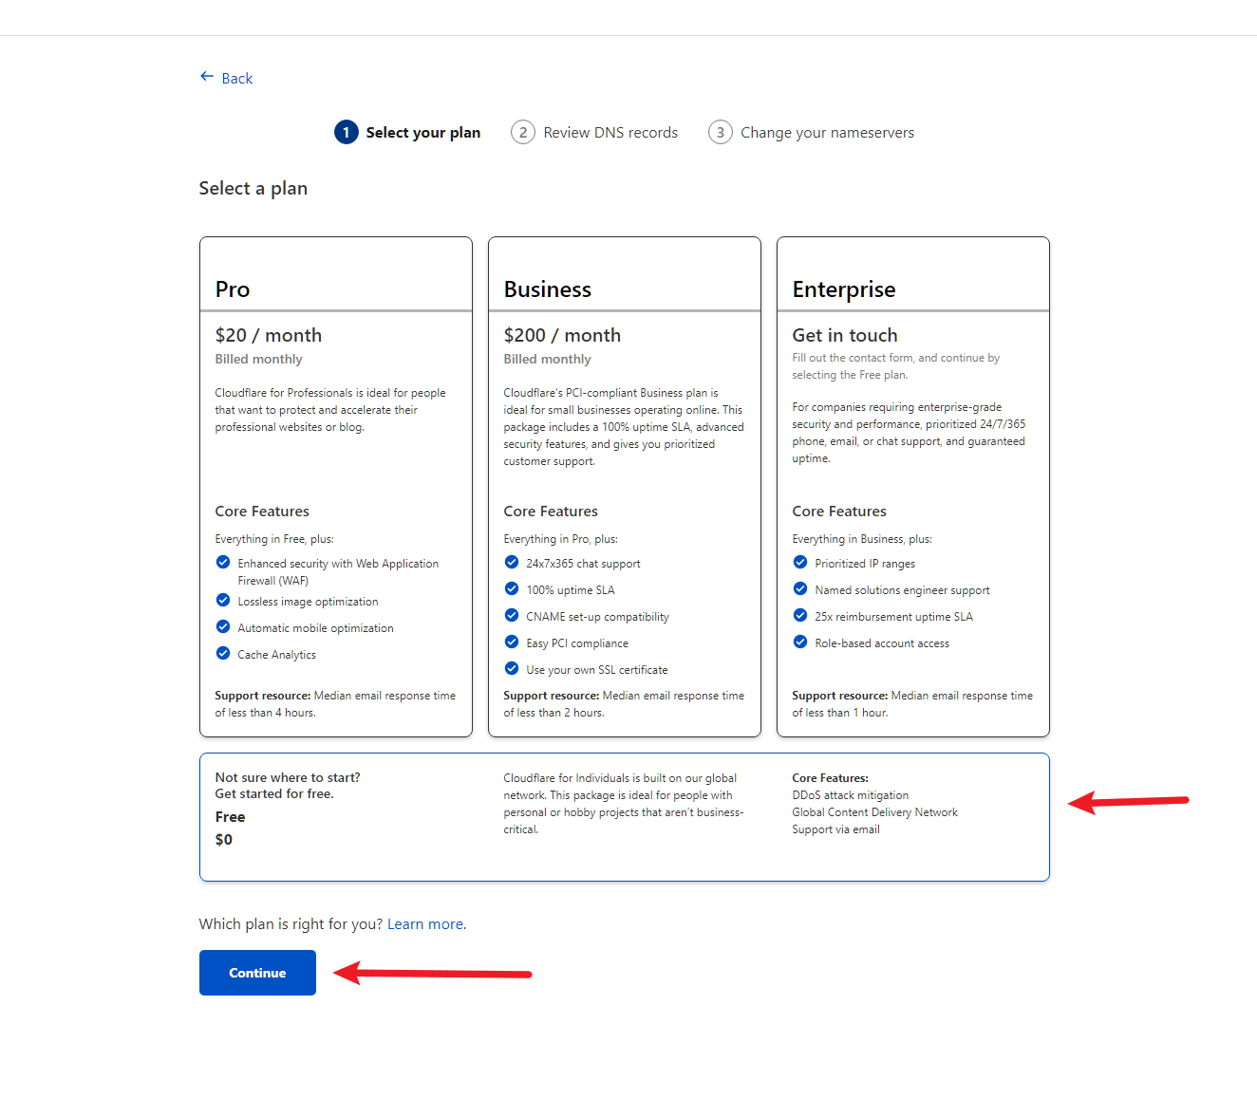This screenshot has width=1257, height=1117.
Task: Click checkmark beside 24x7x365 chat support
Action: tap(512, 562)
